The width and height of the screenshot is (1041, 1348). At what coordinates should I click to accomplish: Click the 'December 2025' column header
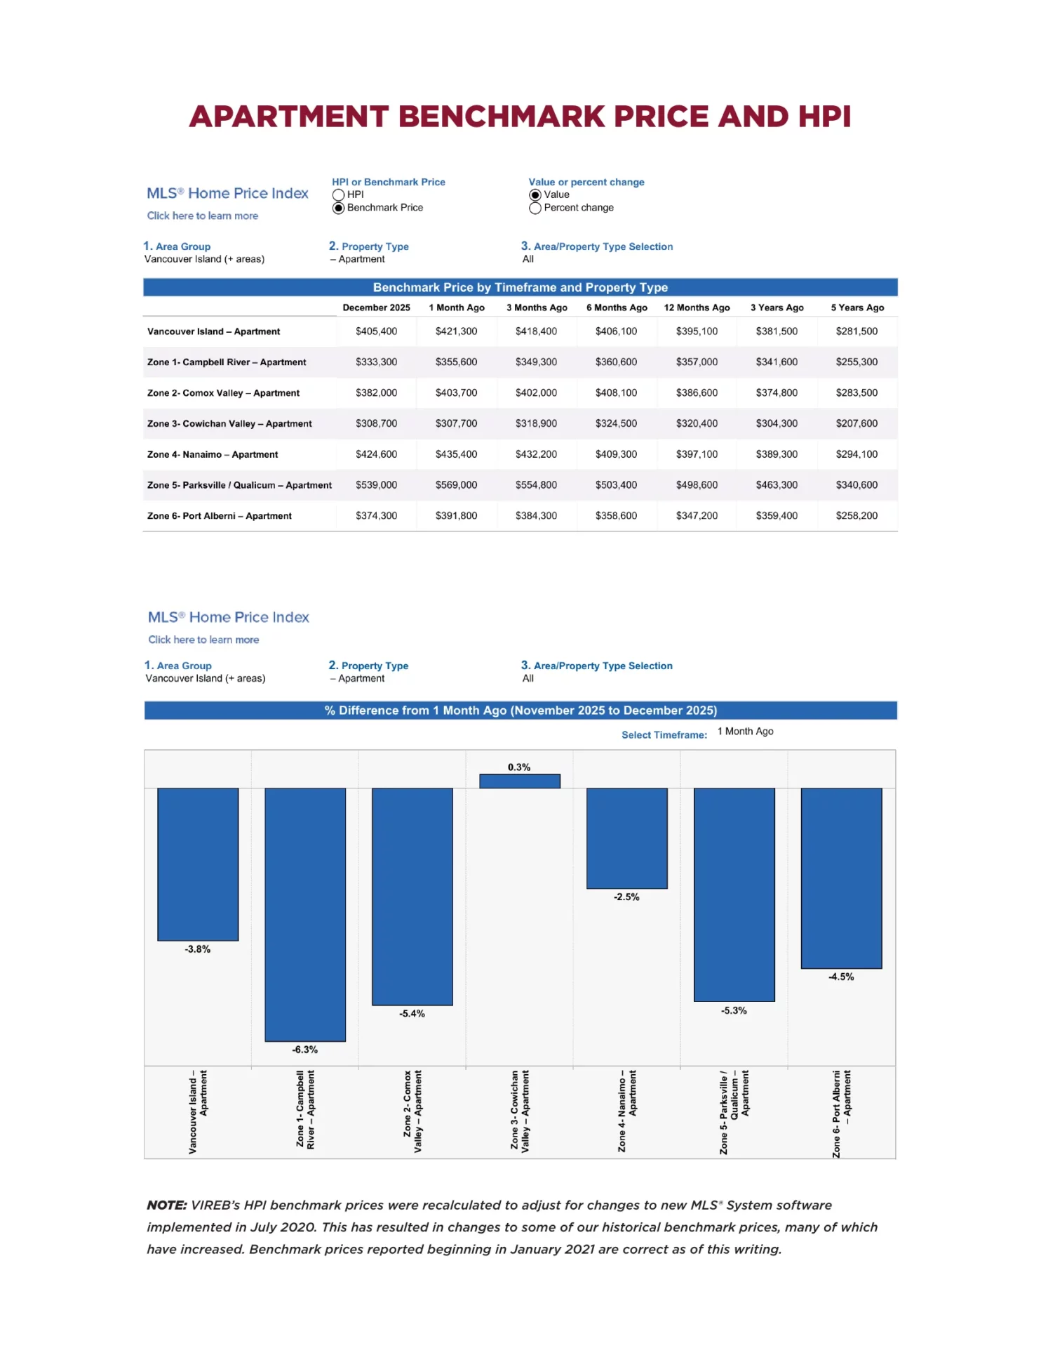(376, 308)
